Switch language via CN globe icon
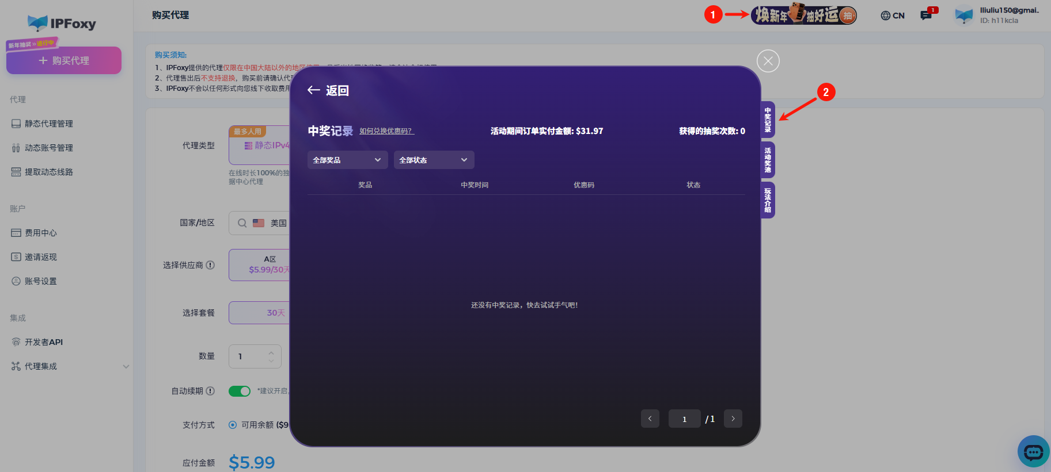 892,16
